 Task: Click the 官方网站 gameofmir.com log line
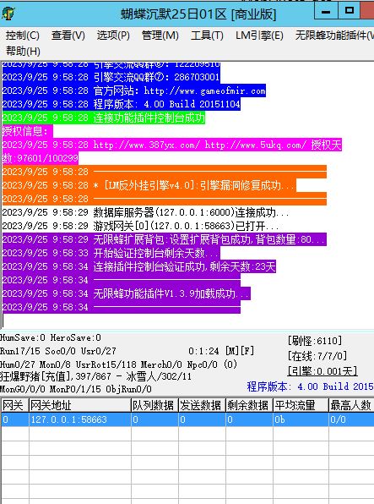tap(134, 90)
